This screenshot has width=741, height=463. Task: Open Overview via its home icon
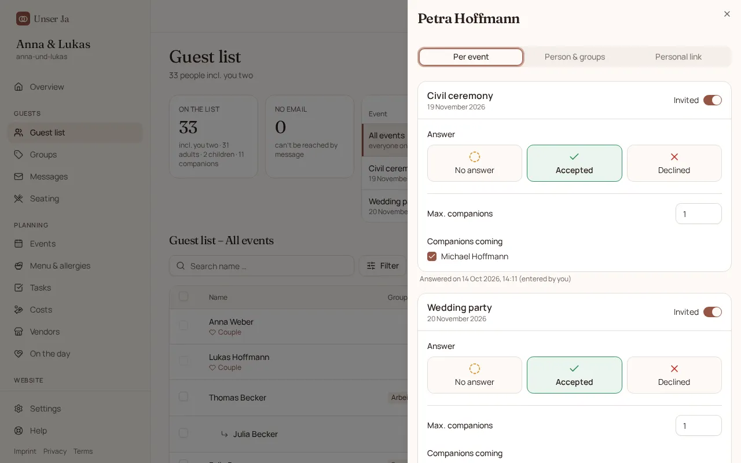tap(19, 87)
